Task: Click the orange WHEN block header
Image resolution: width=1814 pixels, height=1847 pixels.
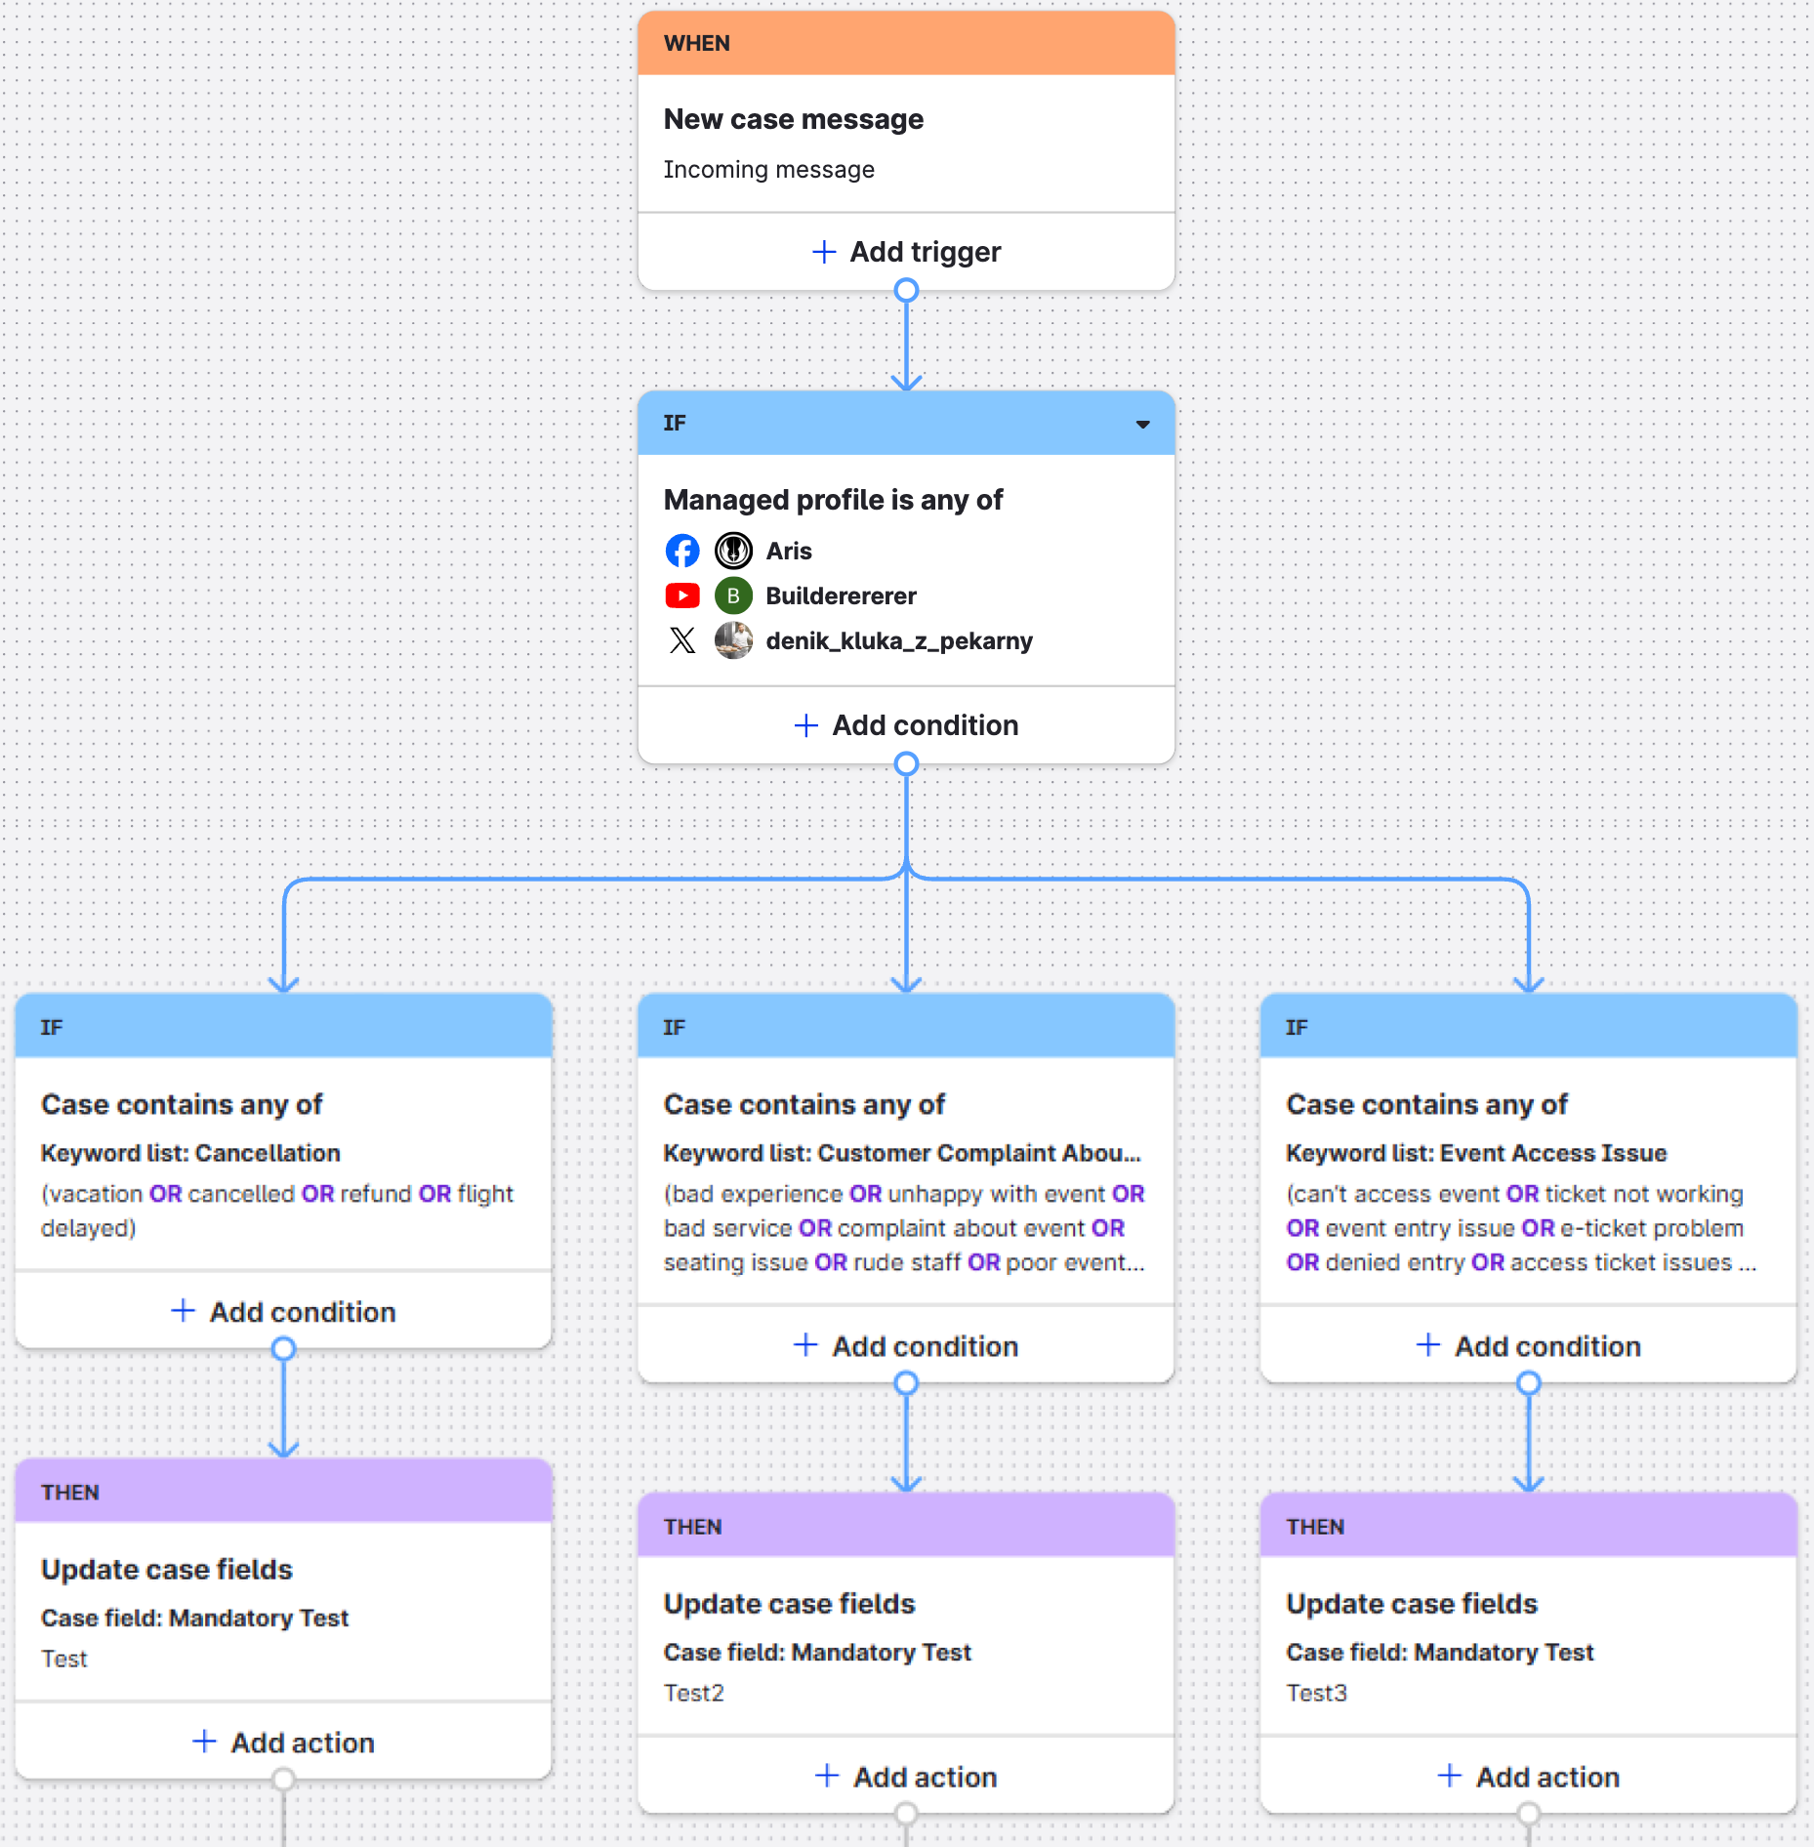Action: 906,44
